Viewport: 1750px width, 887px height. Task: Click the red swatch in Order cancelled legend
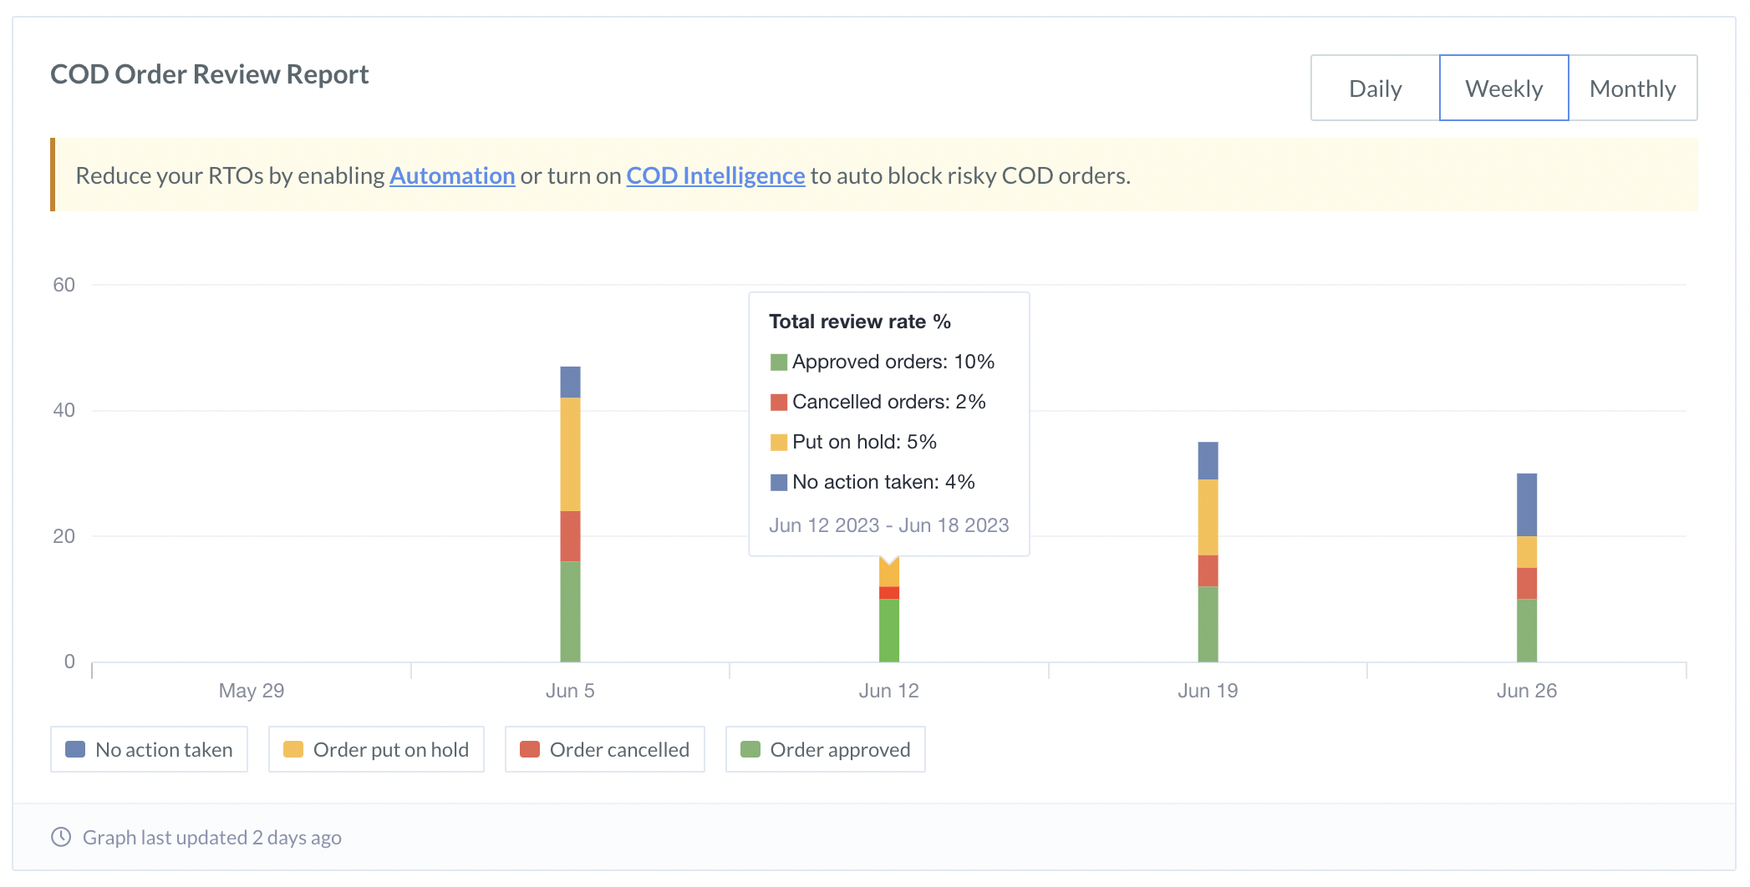pyautogui.click(x=530, y=749)
